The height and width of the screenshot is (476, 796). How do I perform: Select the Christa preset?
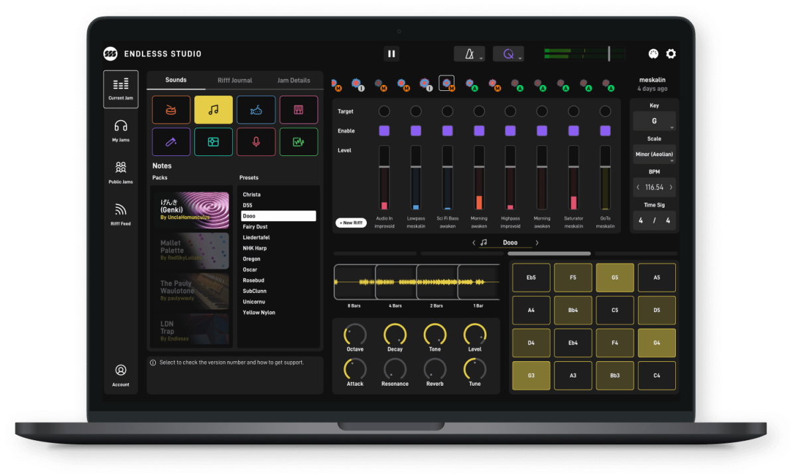(251, 195)
